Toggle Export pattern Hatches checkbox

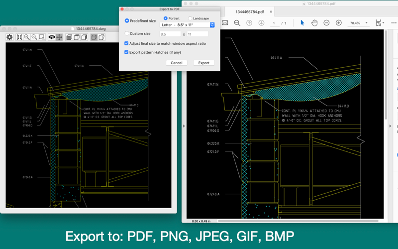(126, 52)
